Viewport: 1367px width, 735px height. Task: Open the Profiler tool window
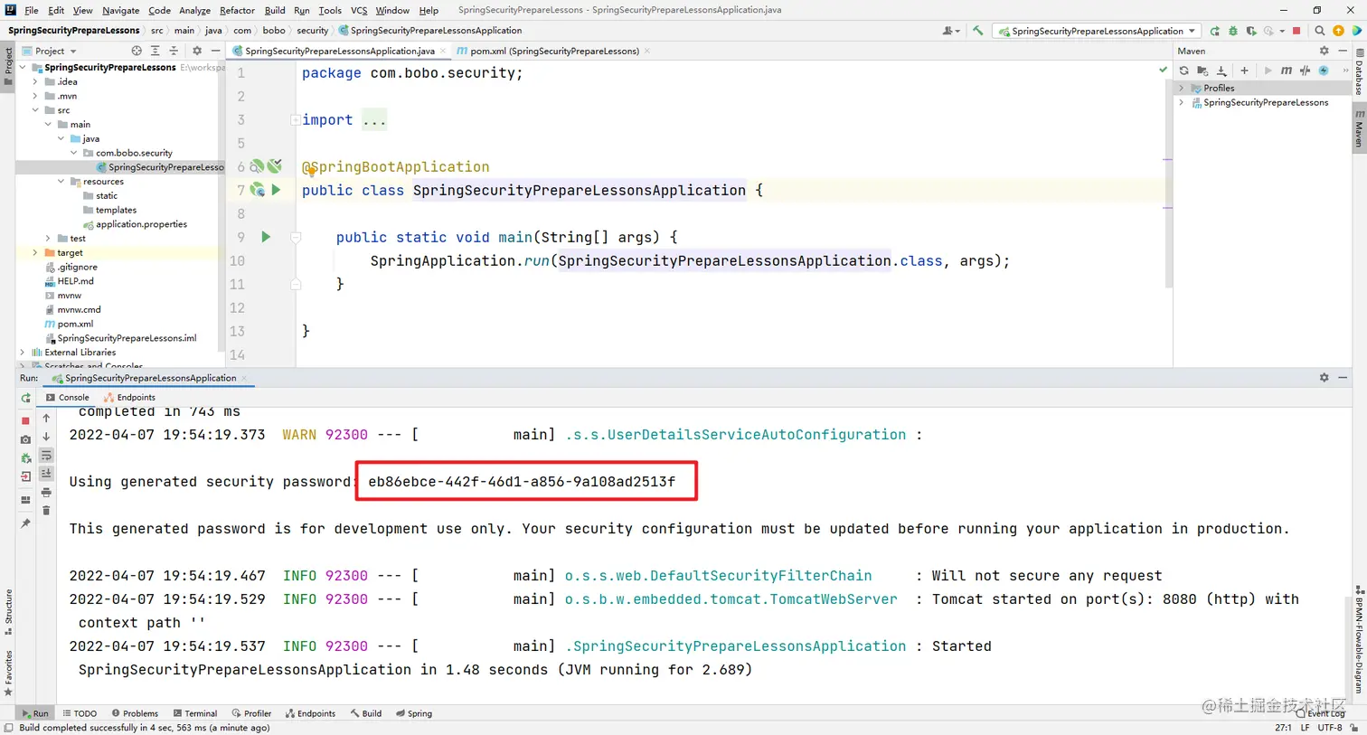click(x=251, y=713)
